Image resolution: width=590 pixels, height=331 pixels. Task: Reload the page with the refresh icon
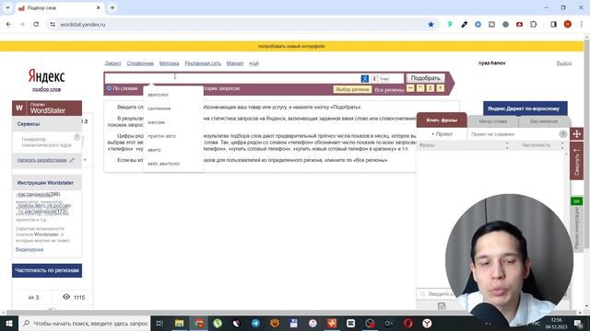point(36,25)
